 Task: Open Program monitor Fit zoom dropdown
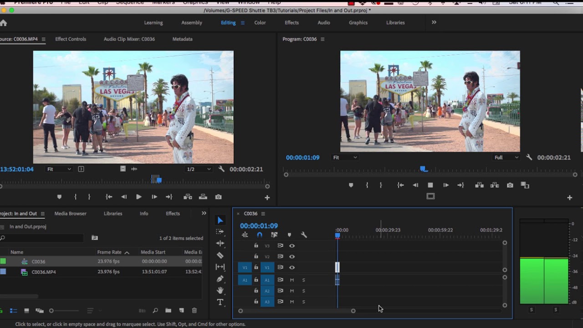click(x=345, y=158)
